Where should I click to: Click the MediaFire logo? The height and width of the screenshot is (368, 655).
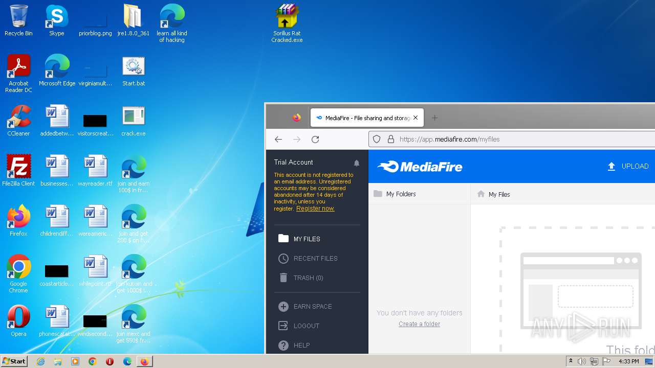click(420, 166)
